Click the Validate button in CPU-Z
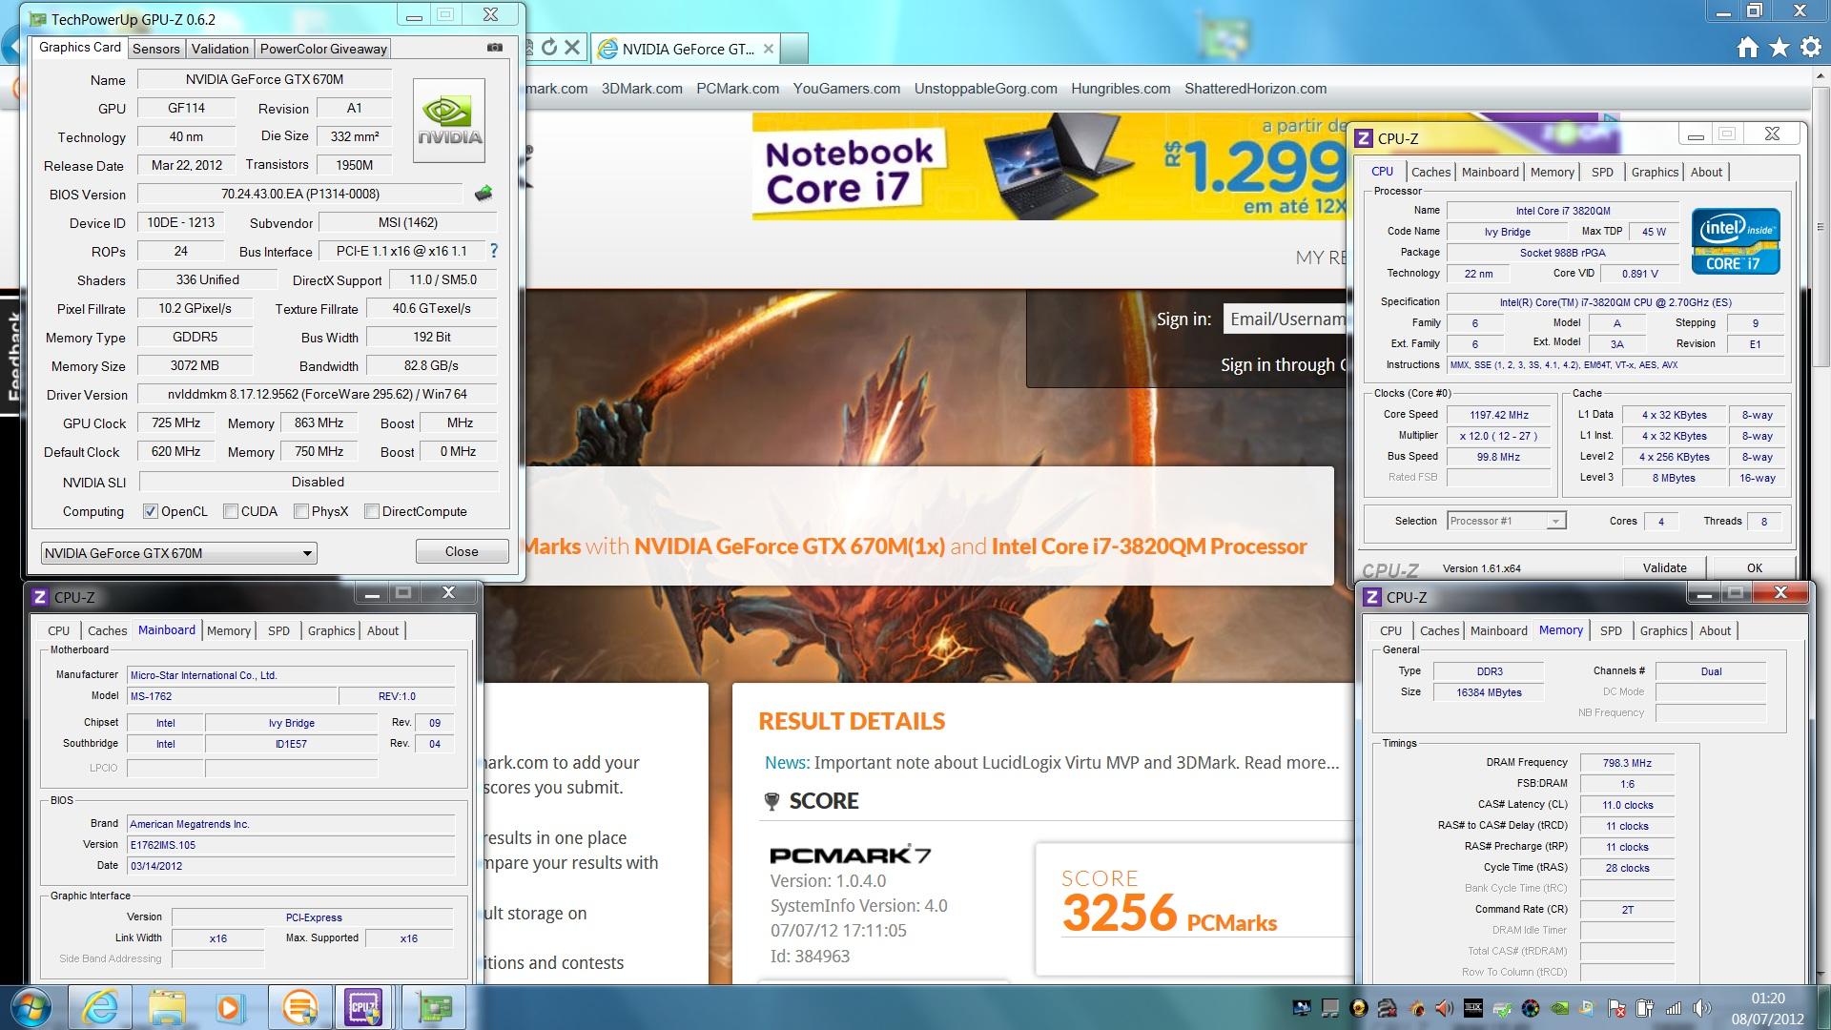Image resolution: width=1831 pixels, height=1030 pixels. (1664, 567)
